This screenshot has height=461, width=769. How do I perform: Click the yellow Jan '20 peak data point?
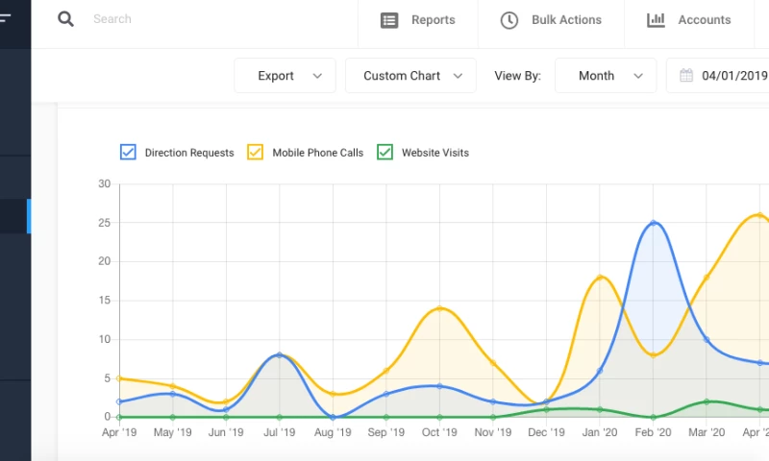600,278
